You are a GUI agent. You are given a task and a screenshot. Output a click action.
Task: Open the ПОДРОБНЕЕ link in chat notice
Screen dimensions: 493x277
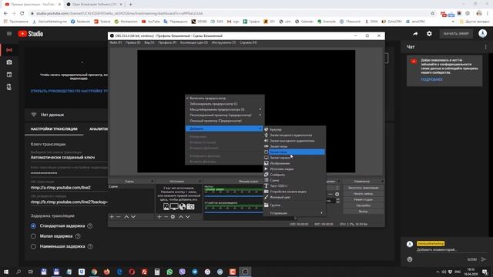coord(431,79)
